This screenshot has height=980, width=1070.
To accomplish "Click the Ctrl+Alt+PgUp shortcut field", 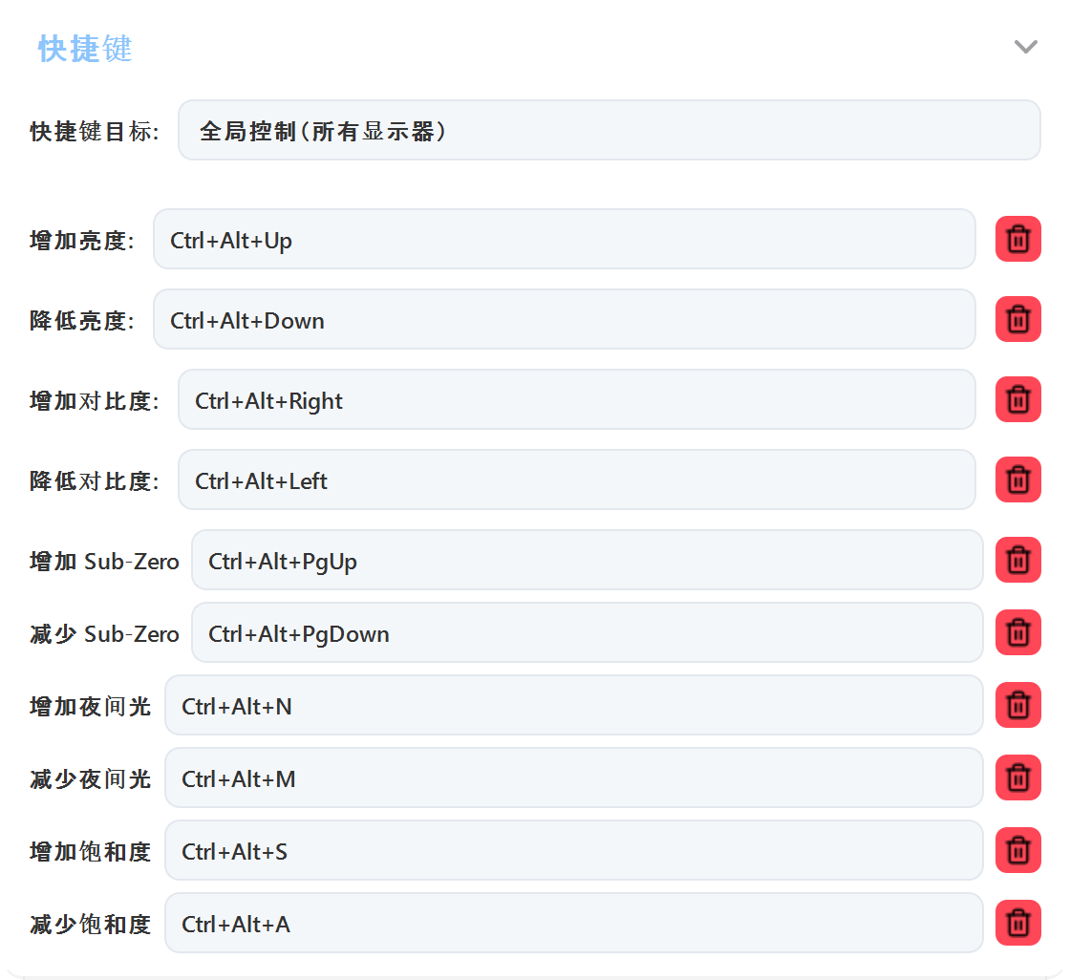I will pos(587,560).
